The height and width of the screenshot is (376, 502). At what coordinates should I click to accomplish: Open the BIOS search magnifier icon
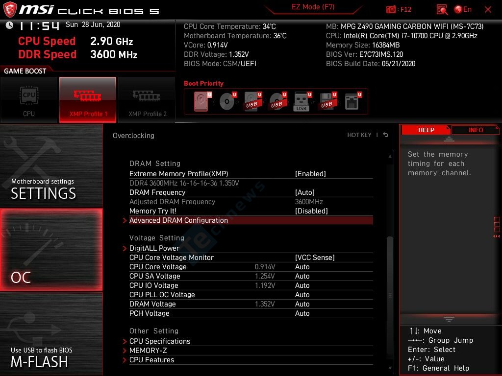click(442, 10)
